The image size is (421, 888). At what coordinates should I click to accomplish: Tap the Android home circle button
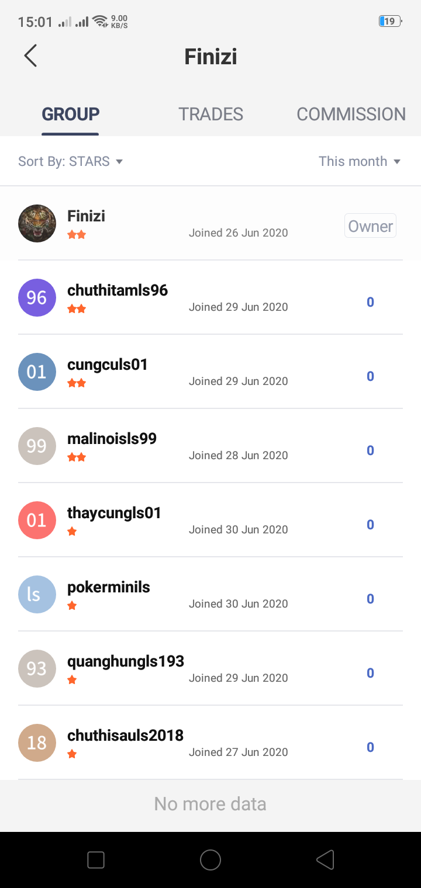click(x=210, y=859)
